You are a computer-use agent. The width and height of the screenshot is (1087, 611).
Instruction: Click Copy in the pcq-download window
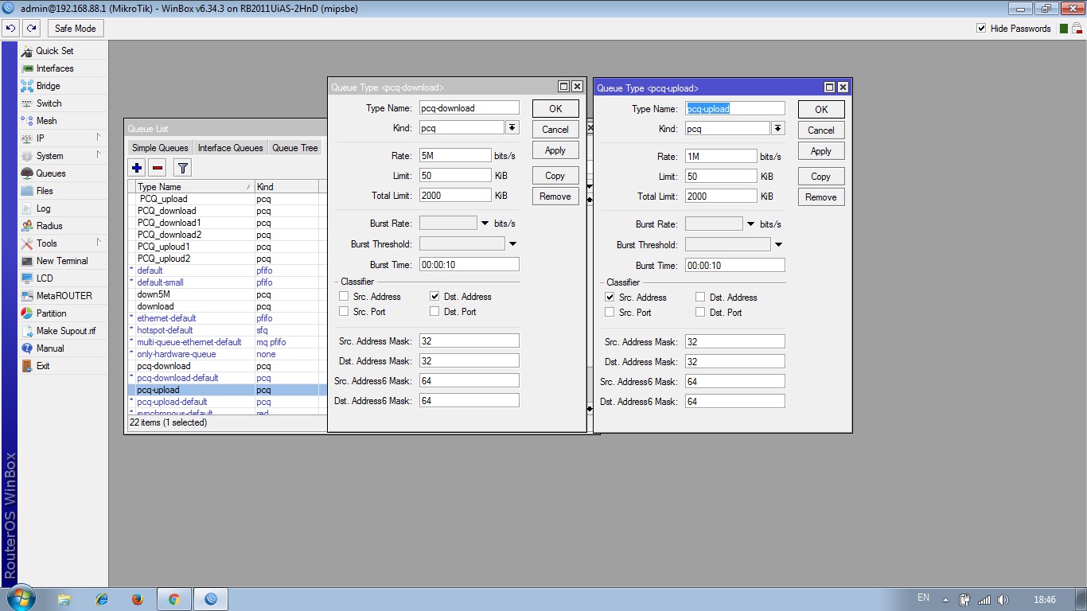click(555, 176)
